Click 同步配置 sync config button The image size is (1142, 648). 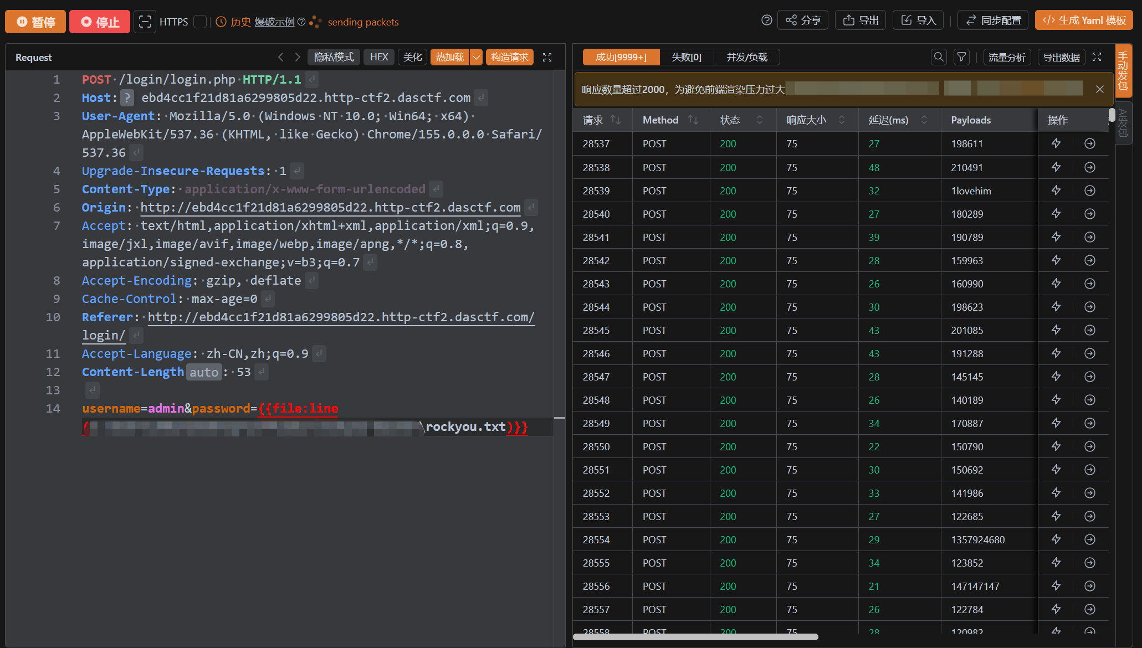993,20
